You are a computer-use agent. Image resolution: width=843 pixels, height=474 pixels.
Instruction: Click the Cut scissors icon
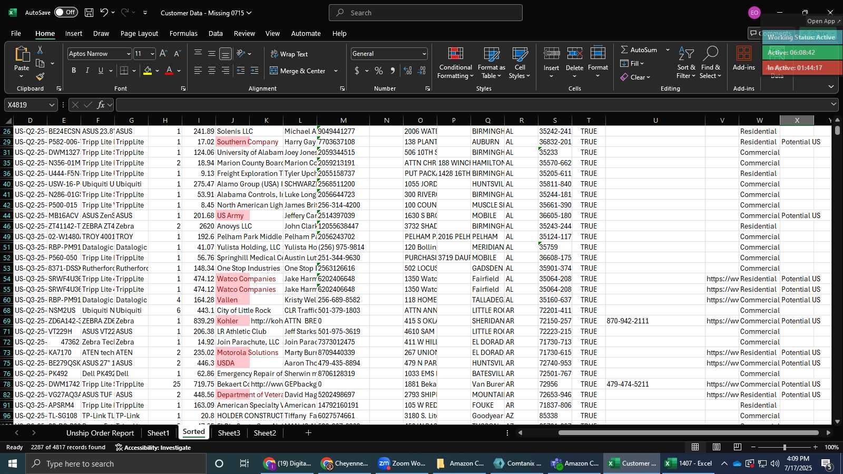pyautogui.click(x=40, y=50)
